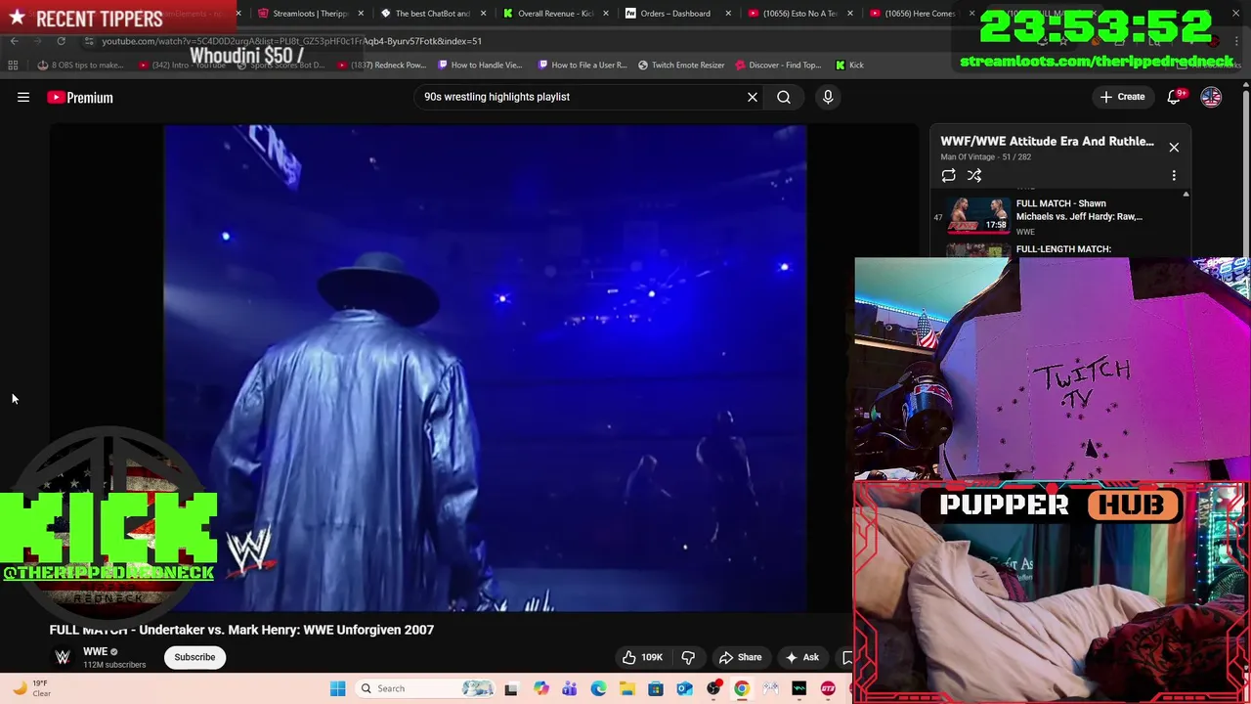Like the Undertaker vs. Mark Henry video
This screenshot has height=704, width=1251.
click(642, 657)
